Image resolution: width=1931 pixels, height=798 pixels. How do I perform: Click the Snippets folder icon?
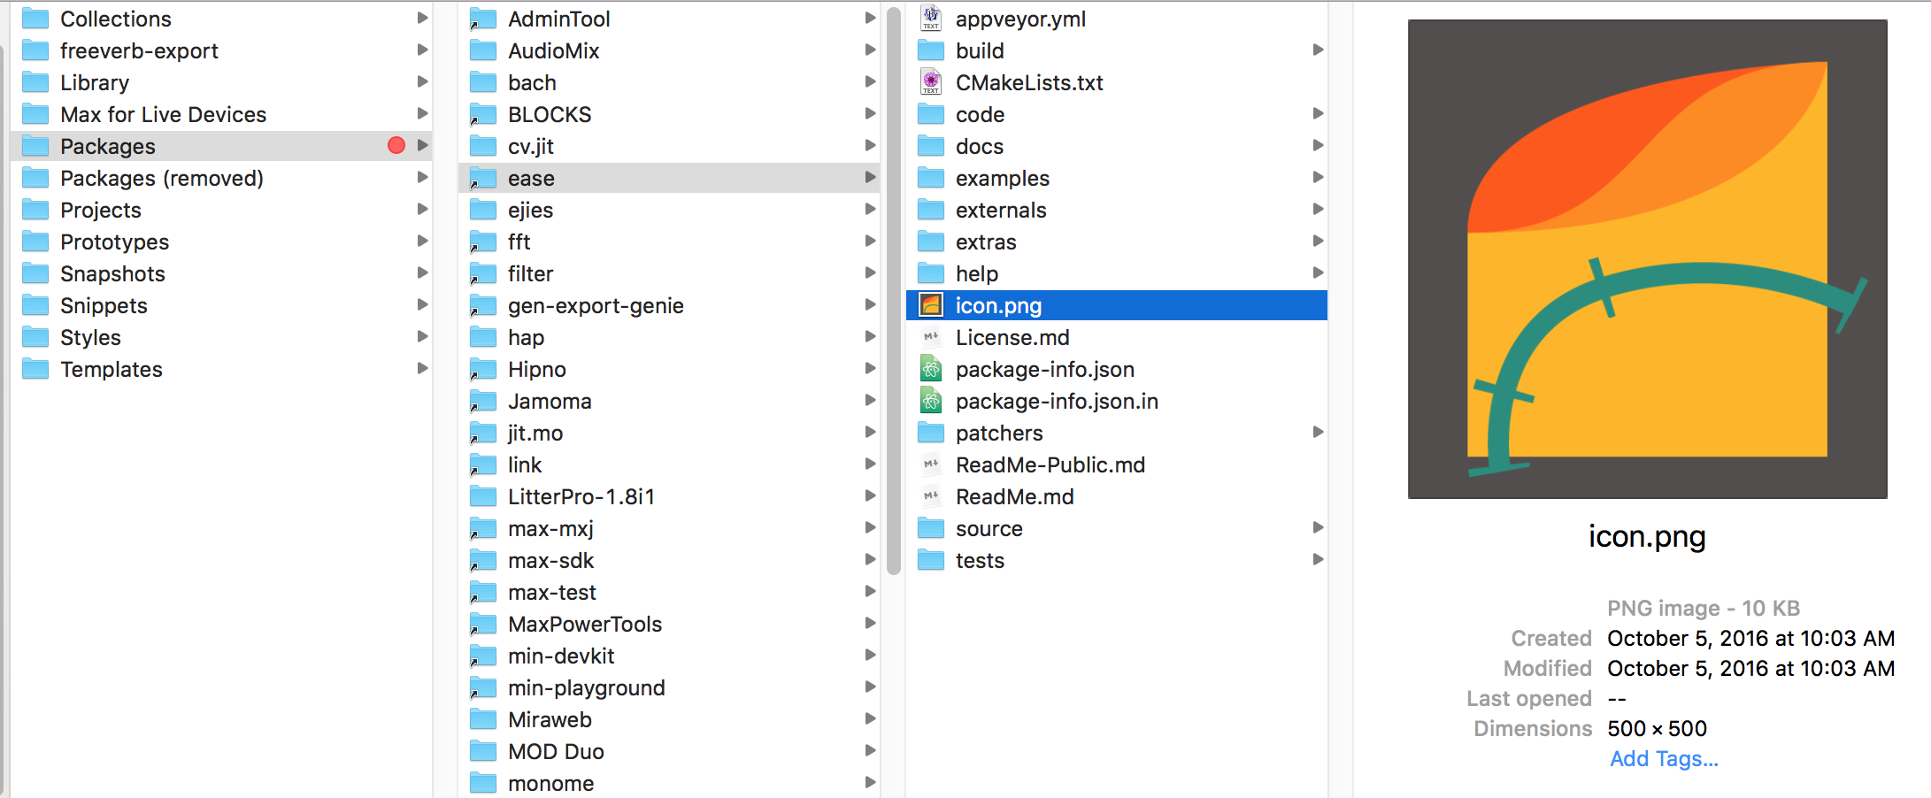[x=35, y=304]
